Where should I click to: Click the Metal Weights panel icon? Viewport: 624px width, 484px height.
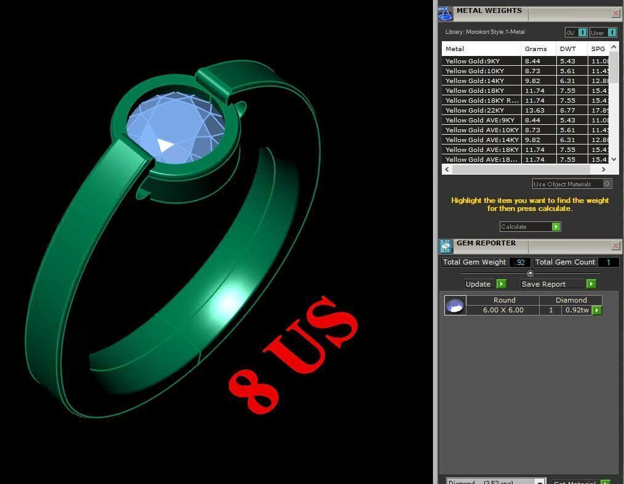click(446, 14)
